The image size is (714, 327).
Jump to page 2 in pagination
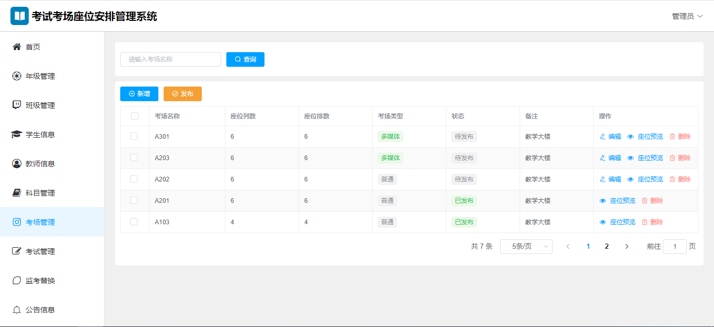606,247
